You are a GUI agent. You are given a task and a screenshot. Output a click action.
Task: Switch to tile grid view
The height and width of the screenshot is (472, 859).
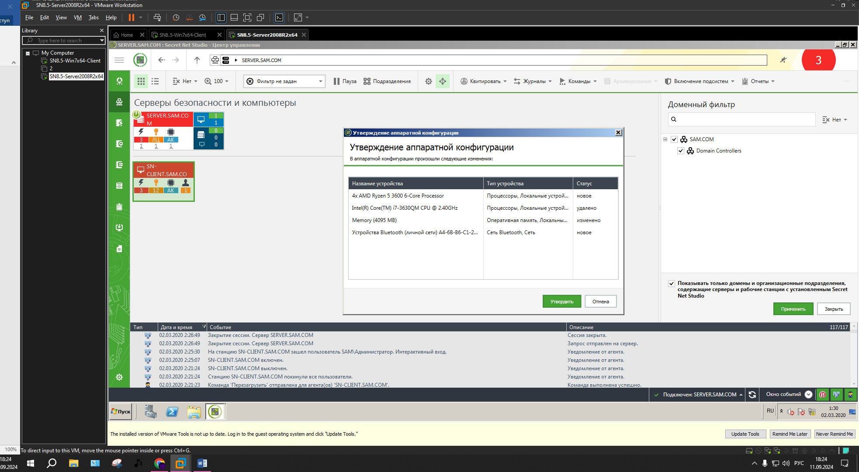[x=141, y=81]
